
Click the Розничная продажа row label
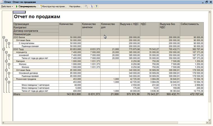(26, 79)
